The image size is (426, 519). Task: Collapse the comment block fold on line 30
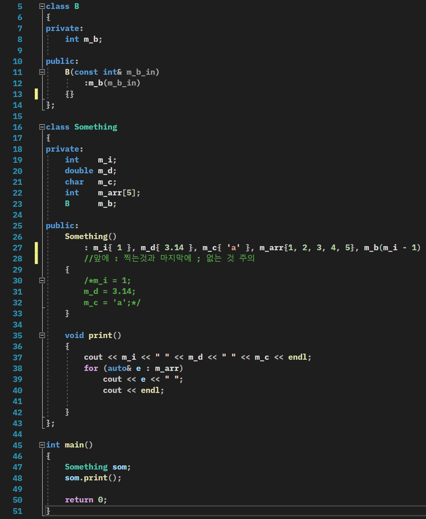click(42, 281)
